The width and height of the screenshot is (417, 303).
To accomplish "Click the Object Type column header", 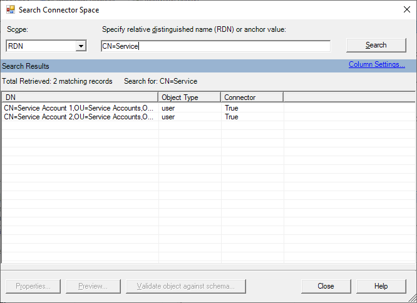I will [190, 97].
